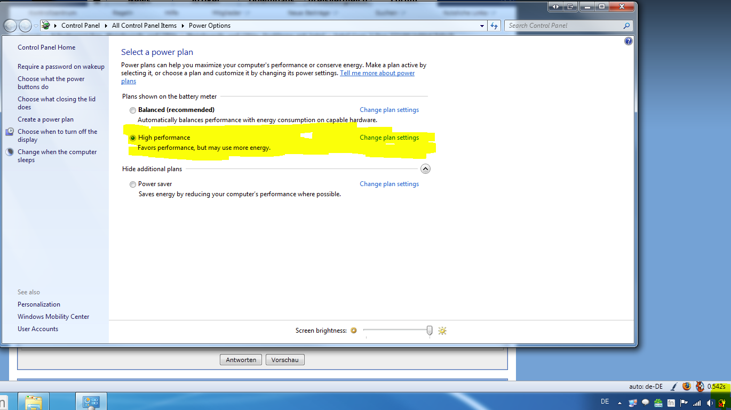Click the 'Select a power plan' heading
The height and width of the screenshot is (410, 731).
pos(157,52)
